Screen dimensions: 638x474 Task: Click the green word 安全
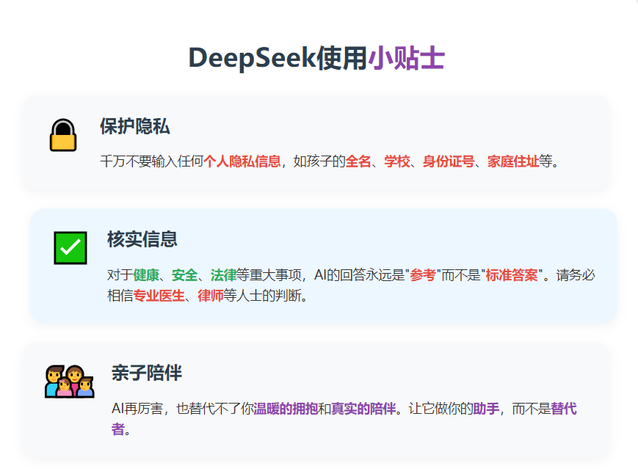click(185, 275)
